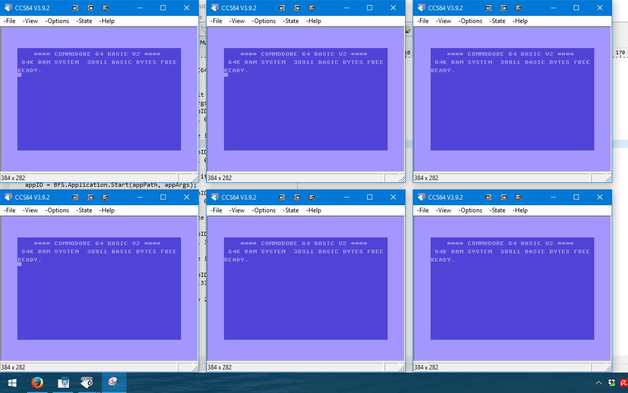This screenshot has width=628, height=393.
Task: Click the Snipping Tool taskbar icon
Action: pos(113,382)
